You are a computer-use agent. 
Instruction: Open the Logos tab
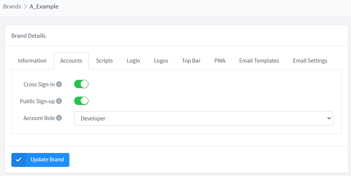[x=161, y=61]
